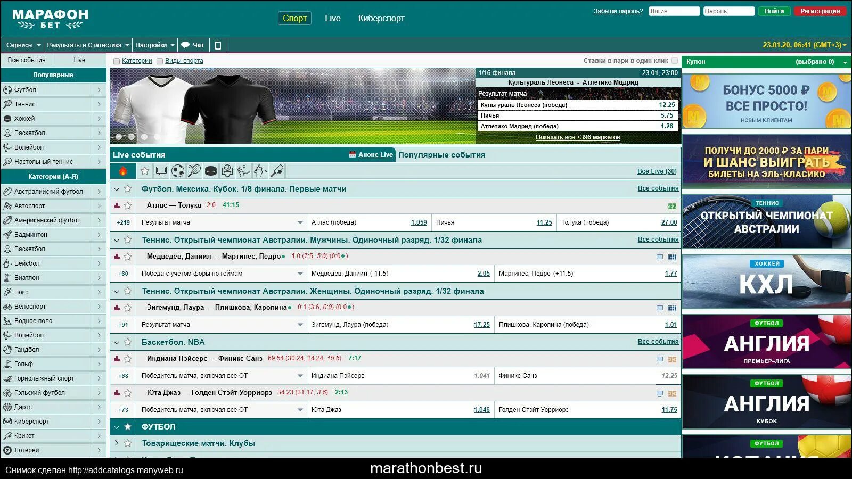Select Популярные события tab

[441, 155]
